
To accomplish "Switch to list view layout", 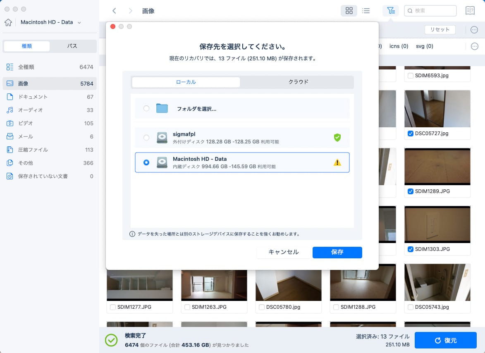I will [366, 10].
